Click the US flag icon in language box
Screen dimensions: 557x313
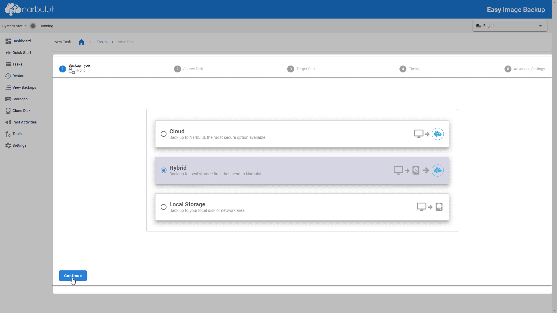tap(478, 26)
